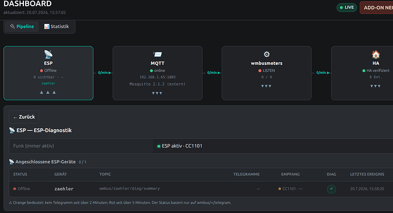Select the ESP satellite dish pipeline icon
Image resolution: width=393 pixels, height=213 pixels.
pyautogui.click(x=48, y=54)
